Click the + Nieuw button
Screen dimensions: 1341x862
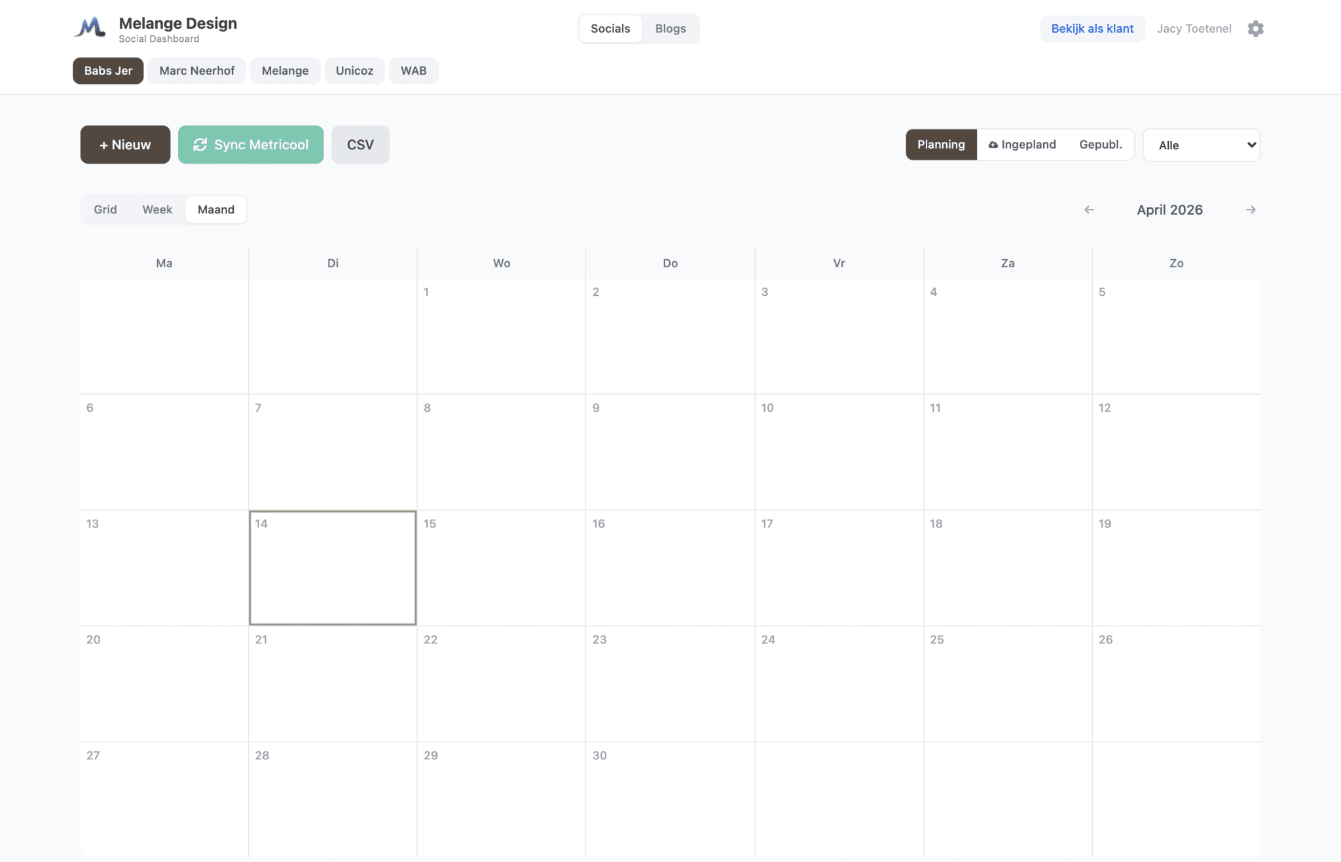124,145
